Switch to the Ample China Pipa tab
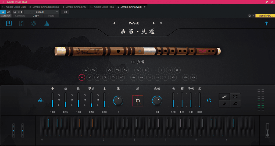Image resolution: width=275 pixels, height=146 pixels. coord(102,7)
